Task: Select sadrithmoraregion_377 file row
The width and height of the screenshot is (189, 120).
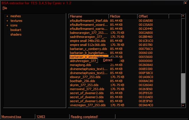Action: [88, 37]
